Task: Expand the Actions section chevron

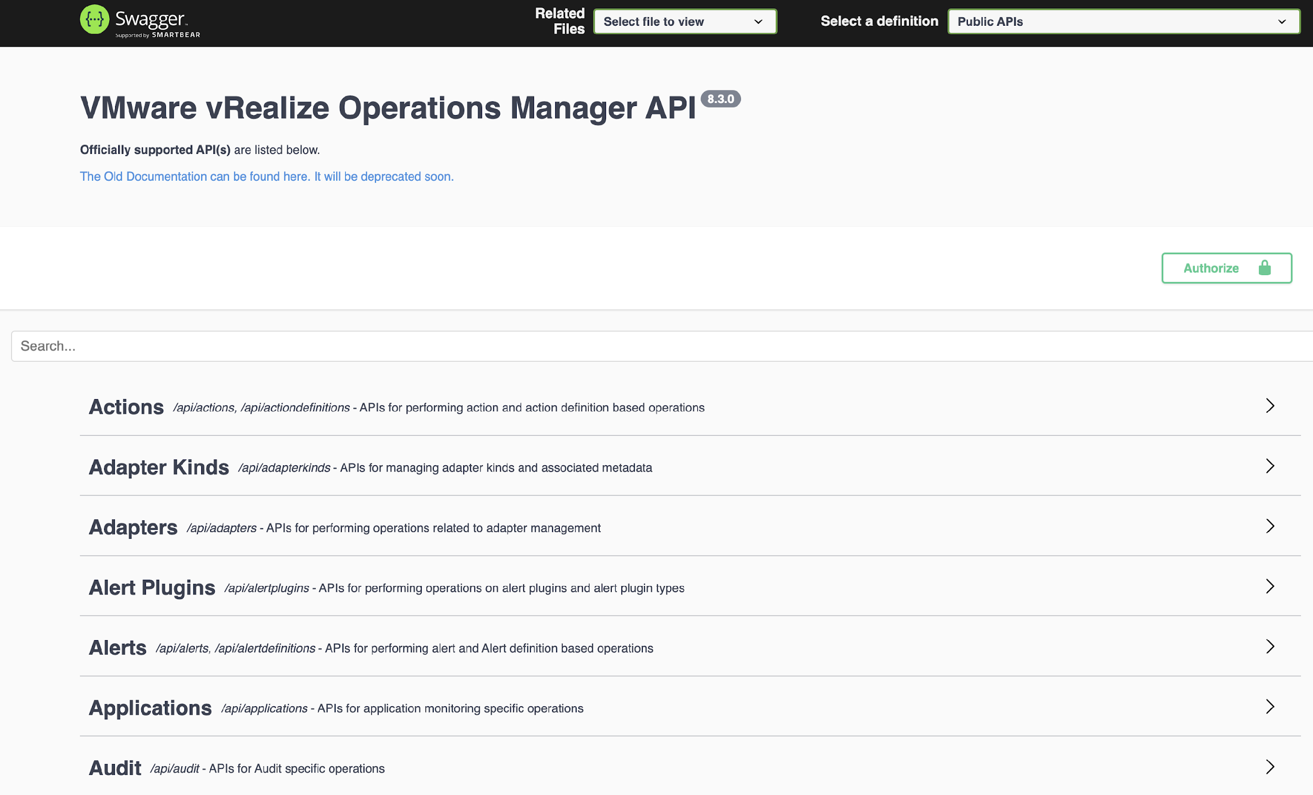Action: point(1270,406)
